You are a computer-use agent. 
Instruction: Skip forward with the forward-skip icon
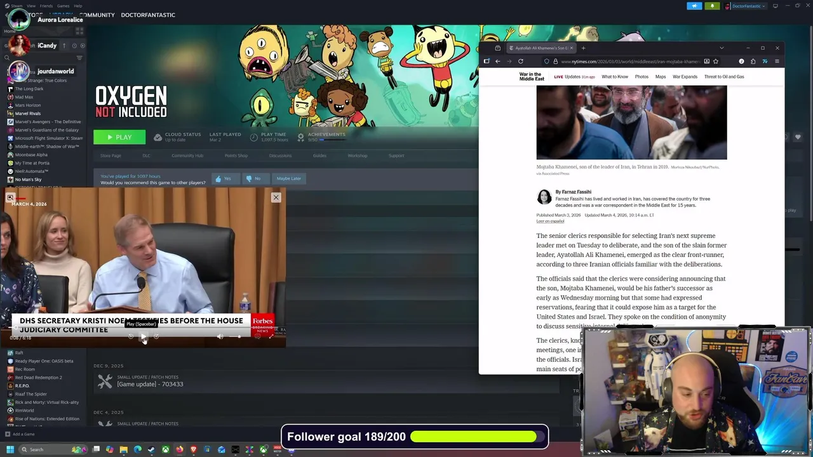[x=156, y=336]
